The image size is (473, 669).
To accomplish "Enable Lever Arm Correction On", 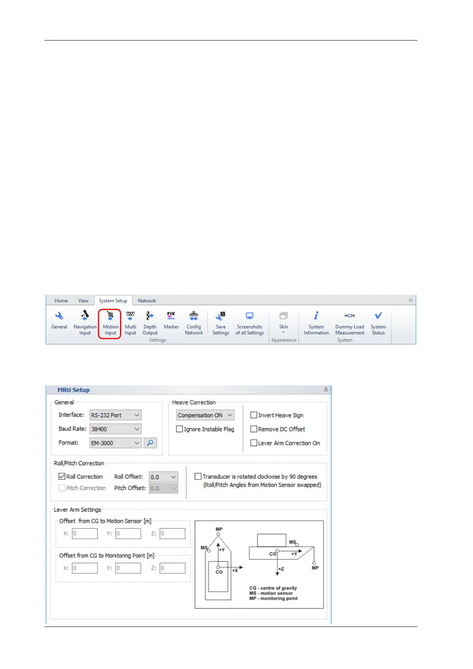I will 254,443.
